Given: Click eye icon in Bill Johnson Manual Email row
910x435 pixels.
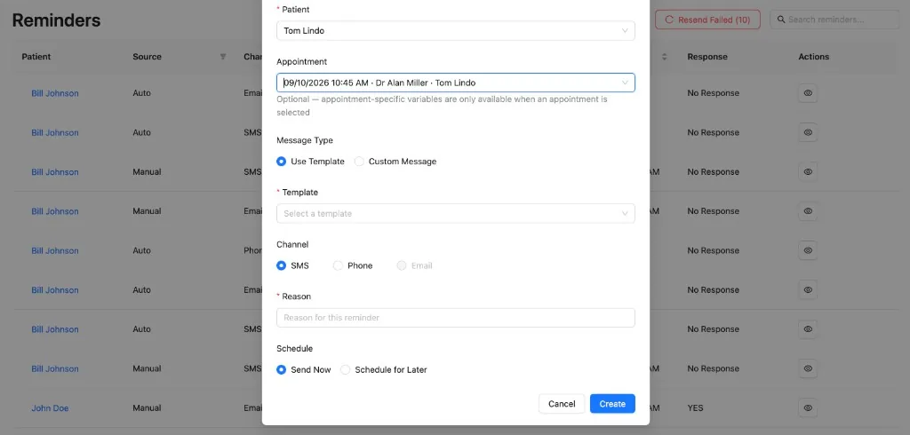Looking at the screenshot, I should click(808, 211).
